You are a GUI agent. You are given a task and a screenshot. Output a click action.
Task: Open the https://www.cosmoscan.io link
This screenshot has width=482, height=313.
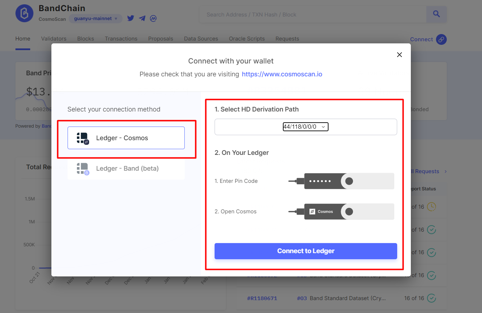[x=282, y=74]
